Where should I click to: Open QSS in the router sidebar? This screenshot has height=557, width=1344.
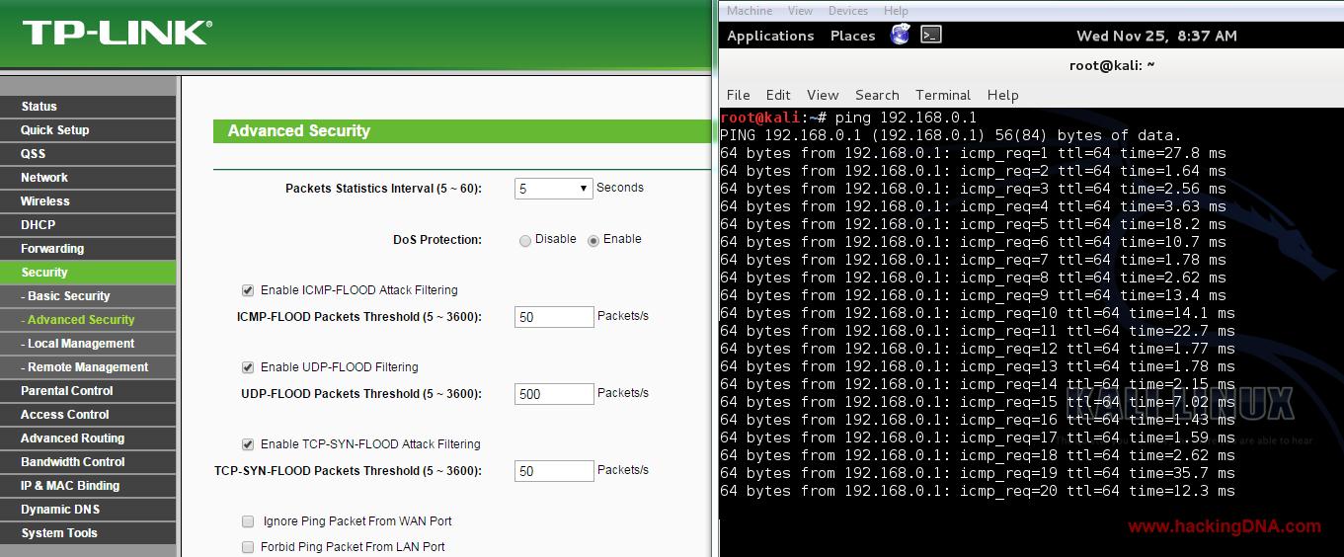(x=88, y=154)
